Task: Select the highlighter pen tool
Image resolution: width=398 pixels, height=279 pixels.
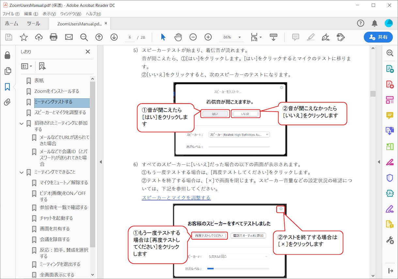Action: 311,37
